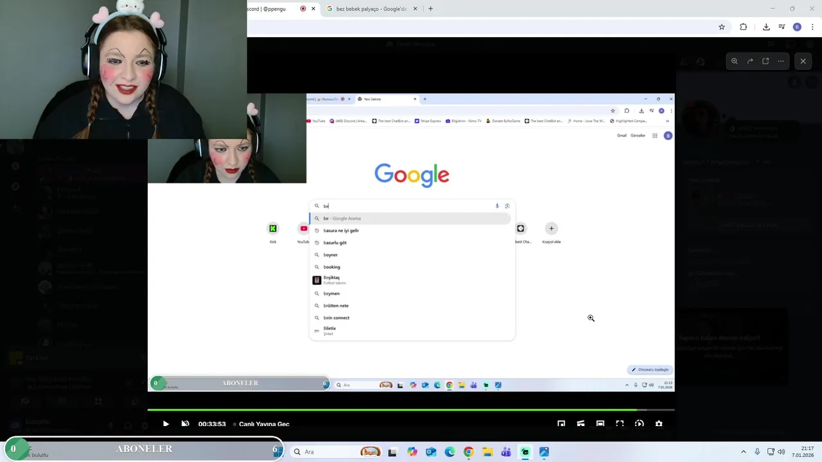Image resolution: width=822 pixels, height=462 pixels.
Task: Open Chrome profile B avatar
Action: tap(797, 27)
